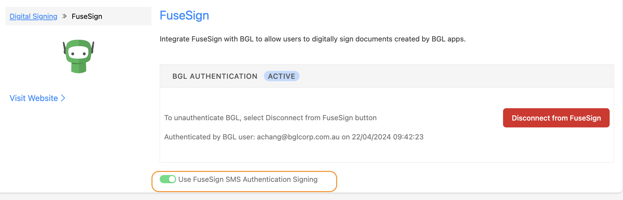Click the white knob of SMS toggle

[x=172, y=179]
